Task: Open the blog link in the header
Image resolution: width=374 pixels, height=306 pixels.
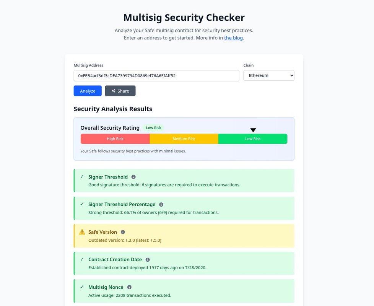Action: click(x=233, y=38)
